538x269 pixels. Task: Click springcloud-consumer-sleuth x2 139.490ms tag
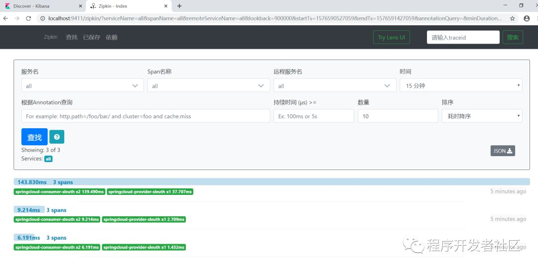point(60,192)
